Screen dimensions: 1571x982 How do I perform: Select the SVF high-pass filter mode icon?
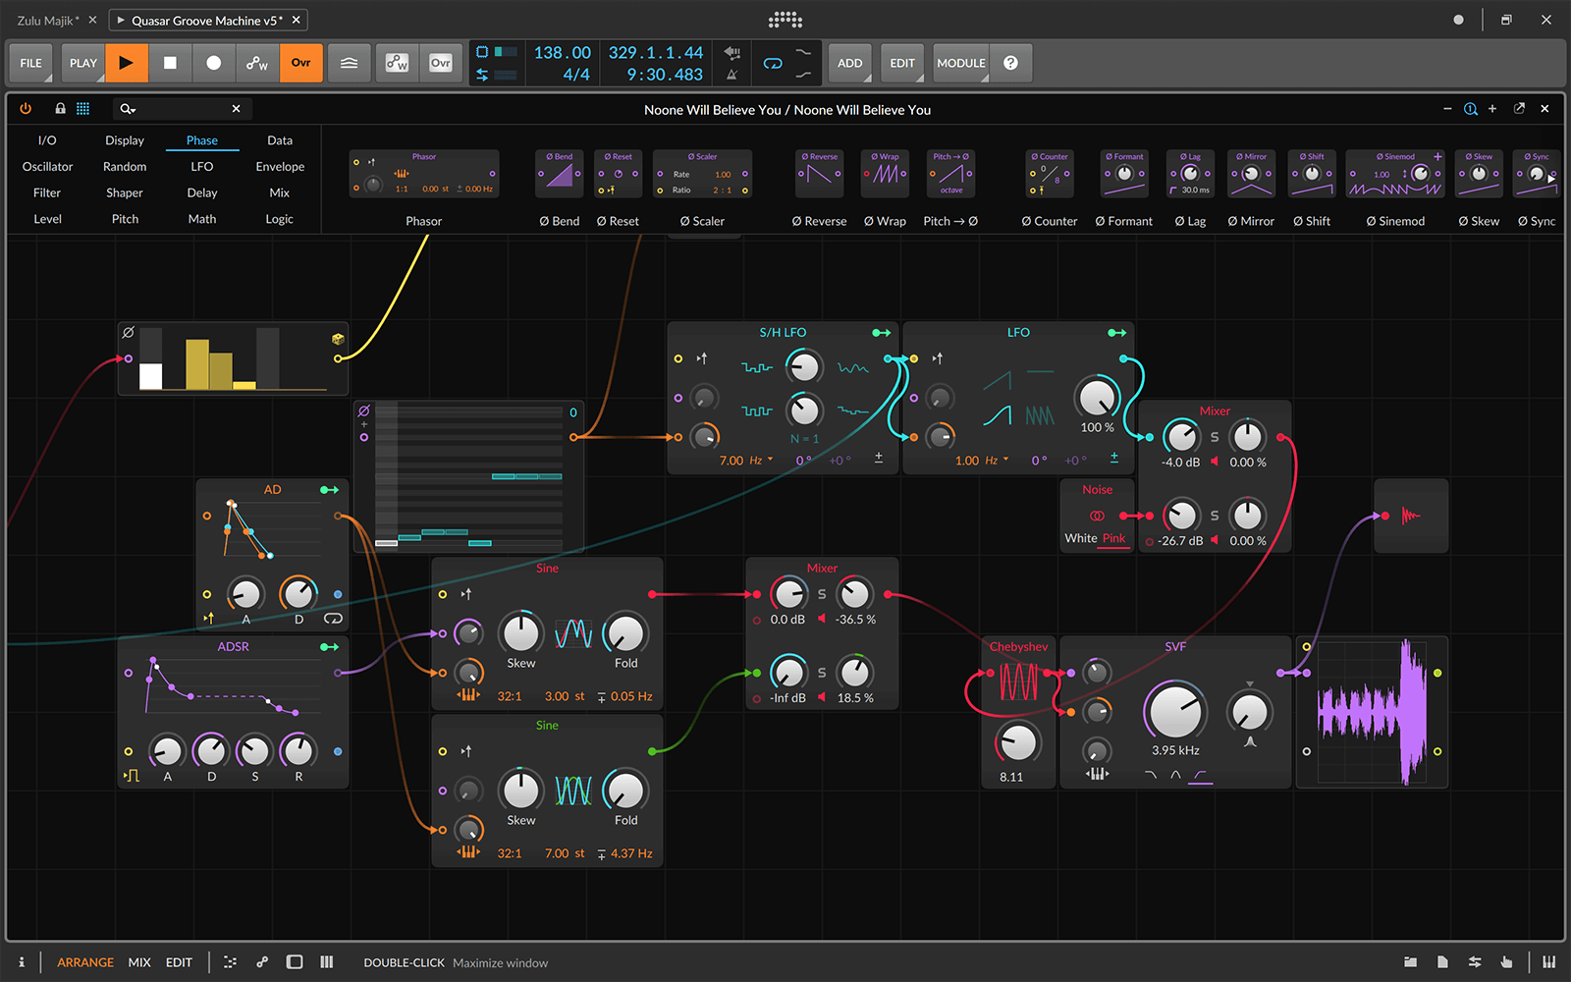pos(1202,775)
